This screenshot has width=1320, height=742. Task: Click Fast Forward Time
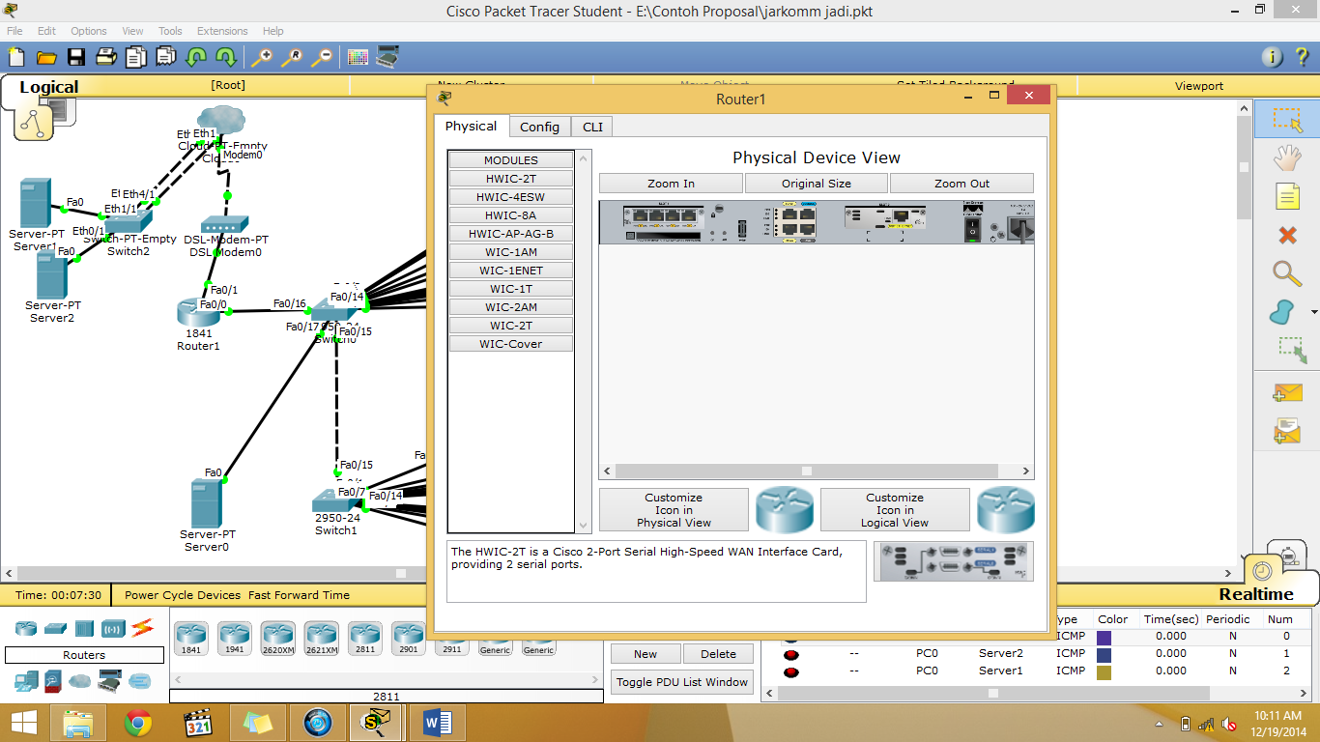299,595
